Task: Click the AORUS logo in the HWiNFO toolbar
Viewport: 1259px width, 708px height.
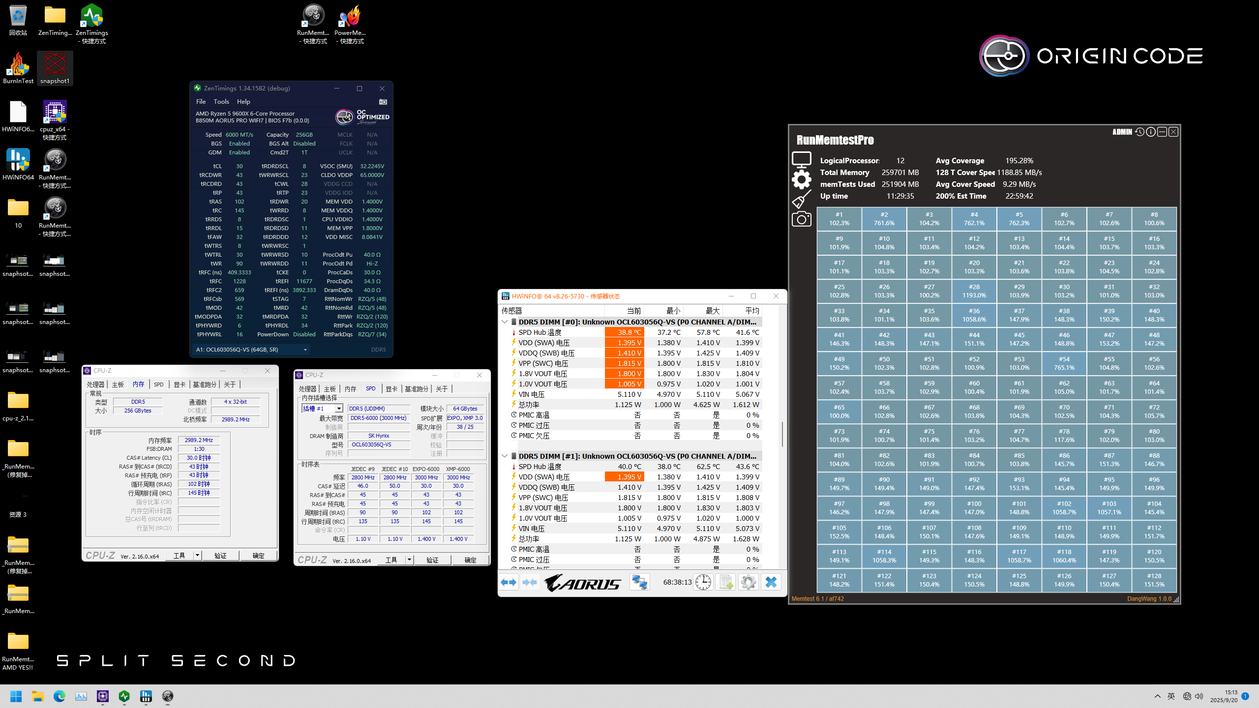Action: (x=583, y=582)
